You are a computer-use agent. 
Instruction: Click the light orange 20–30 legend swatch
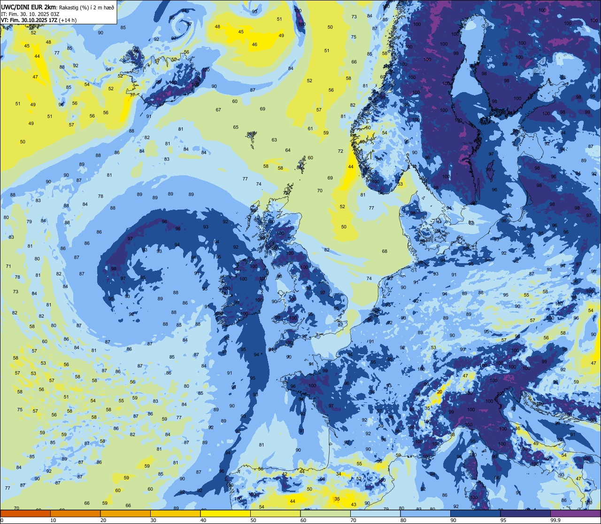pyautogui.click(x=125, y=514)
